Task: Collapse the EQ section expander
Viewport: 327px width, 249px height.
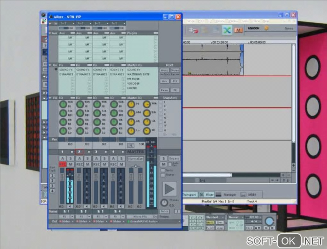Action: [x=50, y=98]
